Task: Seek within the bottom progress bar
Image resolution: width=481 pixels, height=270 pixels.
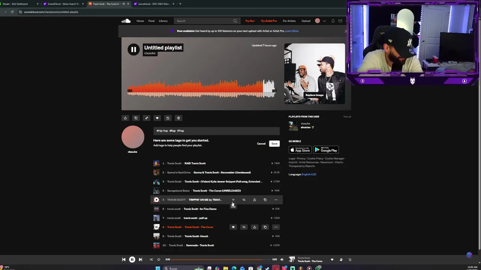Action: (221, 259)
